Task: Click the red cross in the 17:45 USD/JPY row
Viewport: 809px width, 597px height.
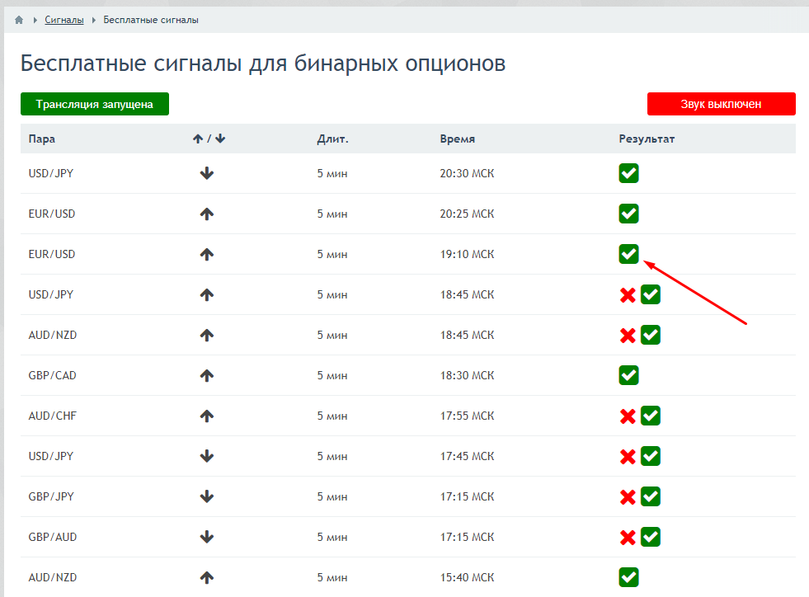Action: coord(628,457)
